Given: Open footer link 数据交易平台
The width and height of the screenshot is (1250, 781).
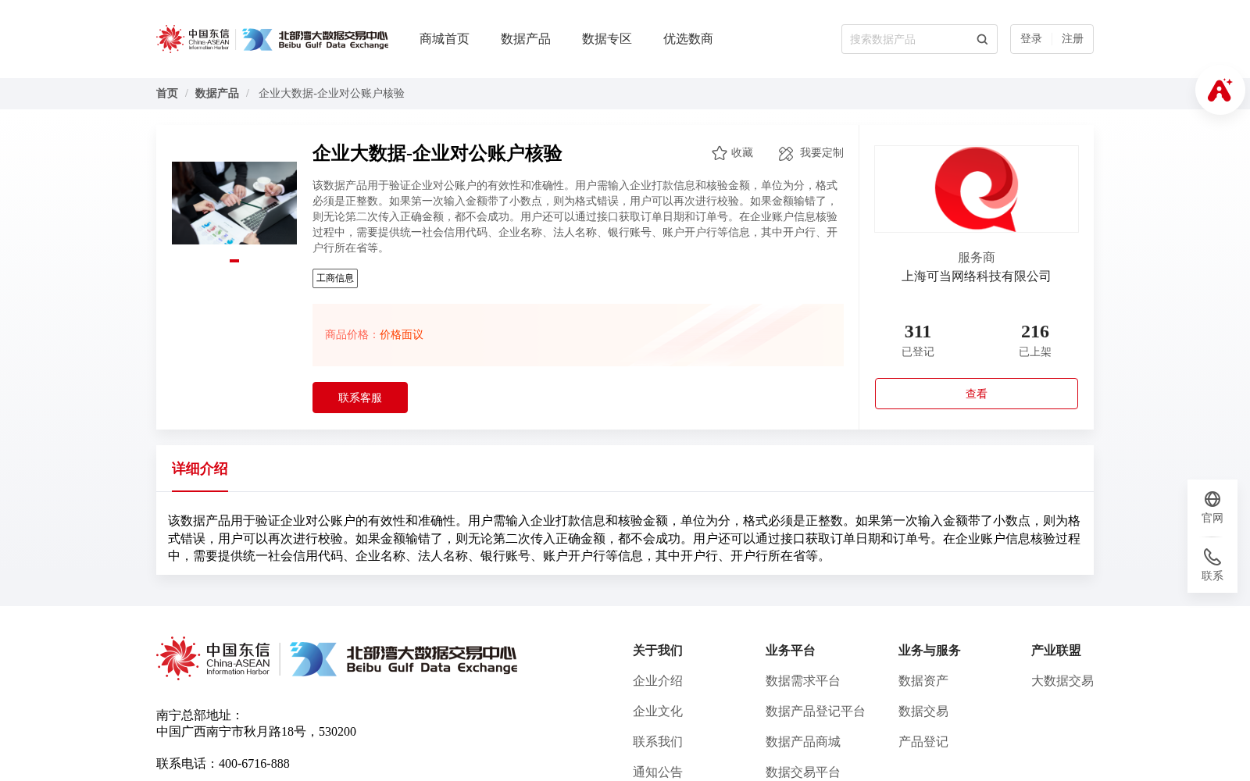Looking at the screenshot, I should point(803,772).
